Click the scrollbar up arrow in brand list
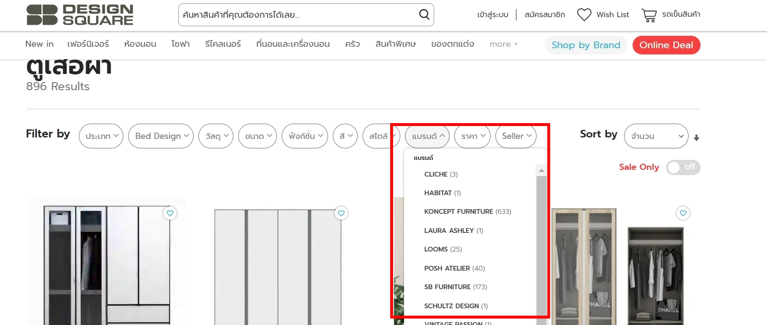This screenshot has width=767, height=325. click(541, 170)
